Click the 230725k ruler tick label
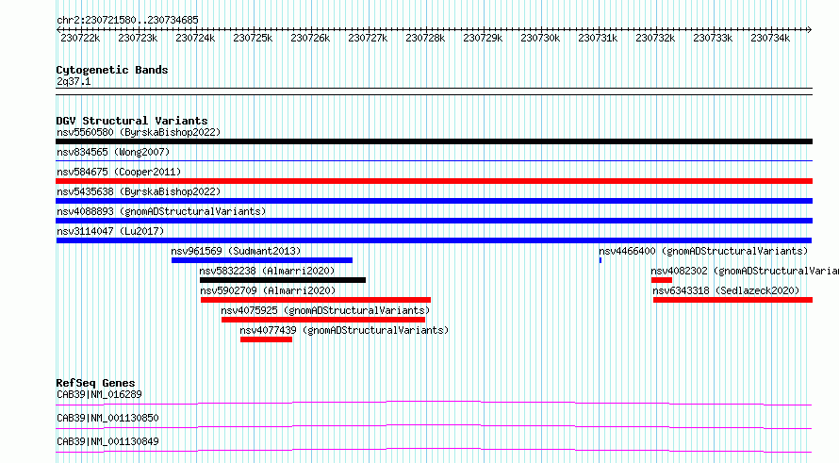 pos(253,38)
